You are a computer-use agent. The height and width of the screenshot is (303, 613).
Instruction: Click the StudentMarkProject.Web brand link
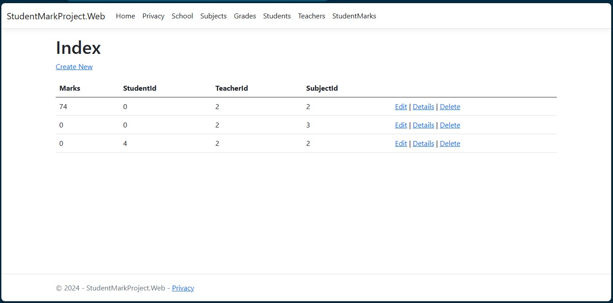coord(56,16)
